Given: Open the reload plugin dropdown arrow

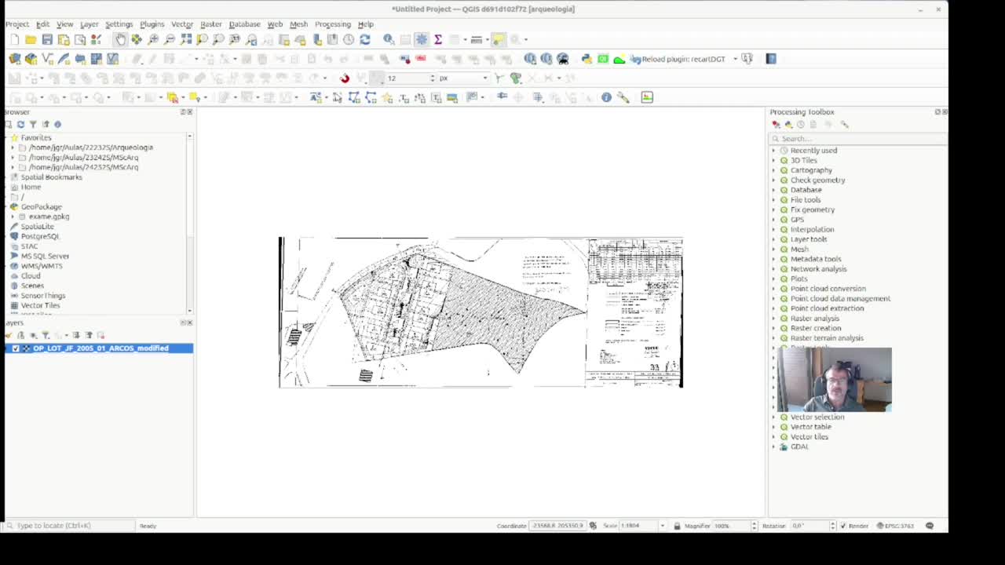Looking at the screenshot, I should [735, 59].
